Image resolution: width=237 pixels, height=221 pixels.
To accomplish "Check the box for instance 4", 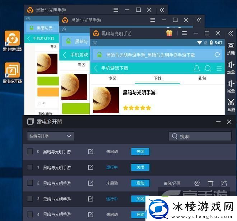I will coord(30,214).
